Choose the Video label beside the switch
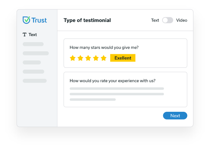Image resolution: width=210 pixels, height=151 pixels. 182,20
